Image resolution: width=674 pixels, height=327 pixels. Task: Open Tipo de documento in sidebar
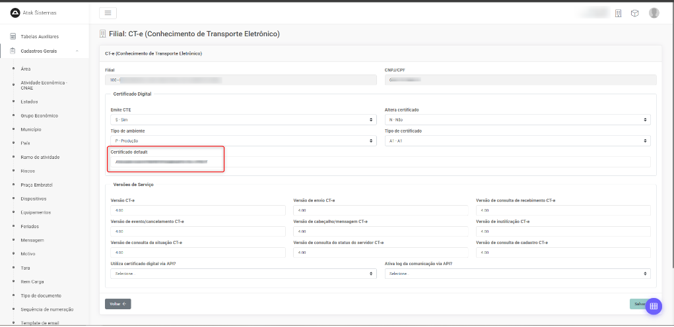pos(41,295)
